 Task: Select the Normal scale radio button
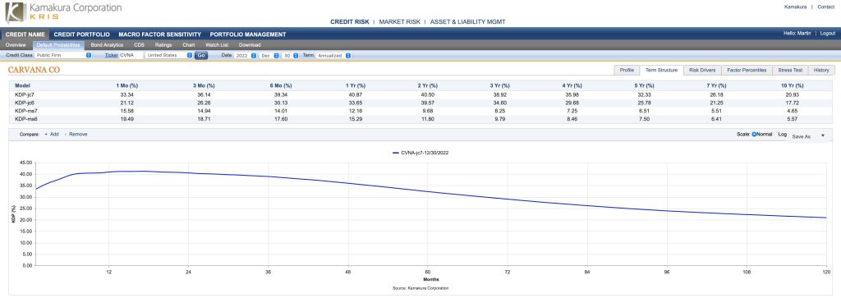pos(754,135)
